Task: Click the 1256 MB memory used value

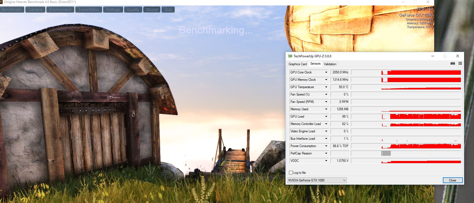Action: pyautogui.click(x=340, y=109)
